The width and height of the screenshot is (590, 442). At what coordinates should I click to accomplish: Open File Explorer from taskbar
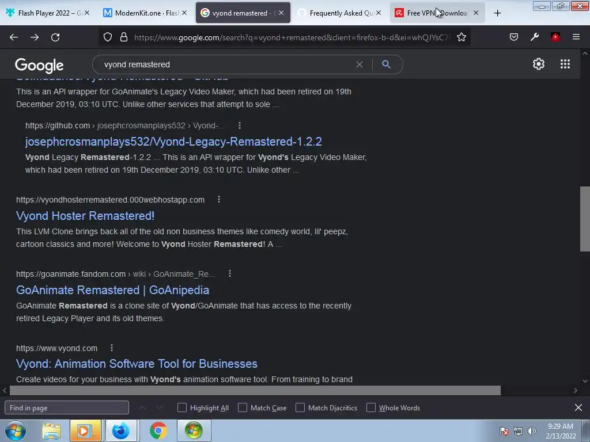(51, 431)
